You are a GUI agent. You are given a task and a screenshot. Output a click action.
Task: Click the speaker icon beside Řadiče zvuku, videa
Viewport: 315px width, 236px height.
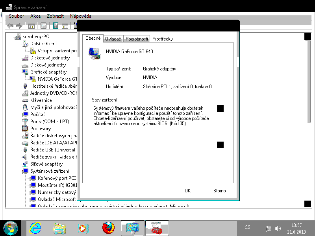click(25, 157)
